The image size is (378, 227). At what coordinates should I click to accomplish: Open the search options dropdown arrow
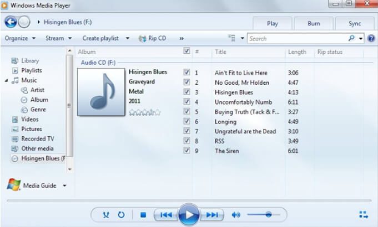click(361, 38)
